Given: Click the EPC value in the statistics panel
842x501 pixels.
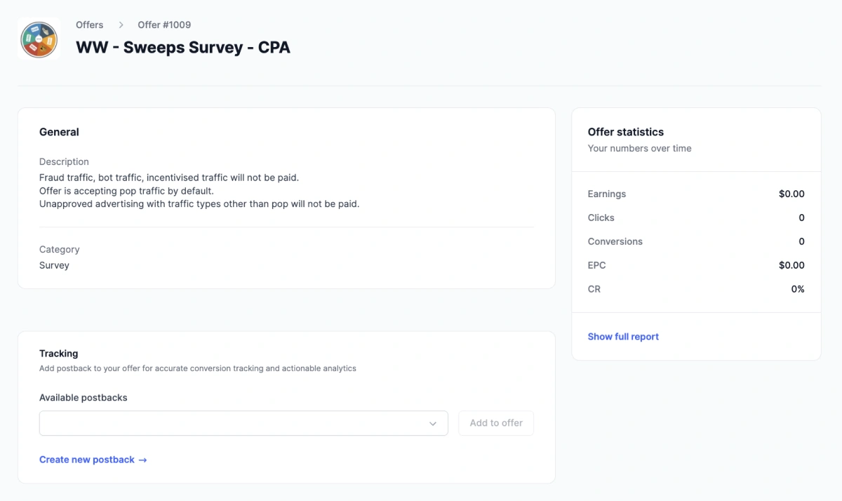Looking at the screenshot, I should coord(791,265).
